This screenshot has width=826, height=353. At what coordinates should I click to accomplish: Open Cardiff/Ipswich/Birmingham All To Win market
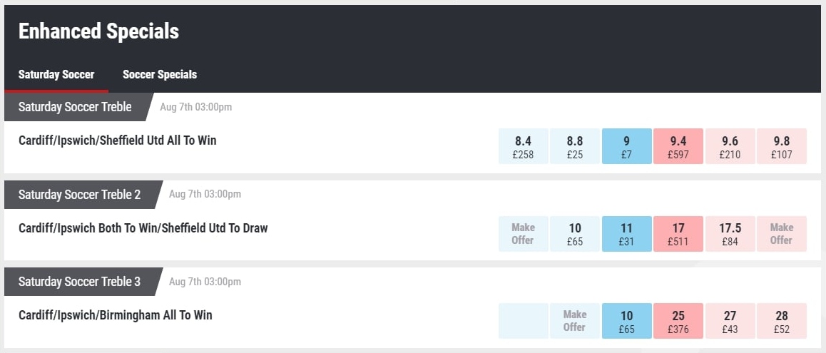click(116, 315)
